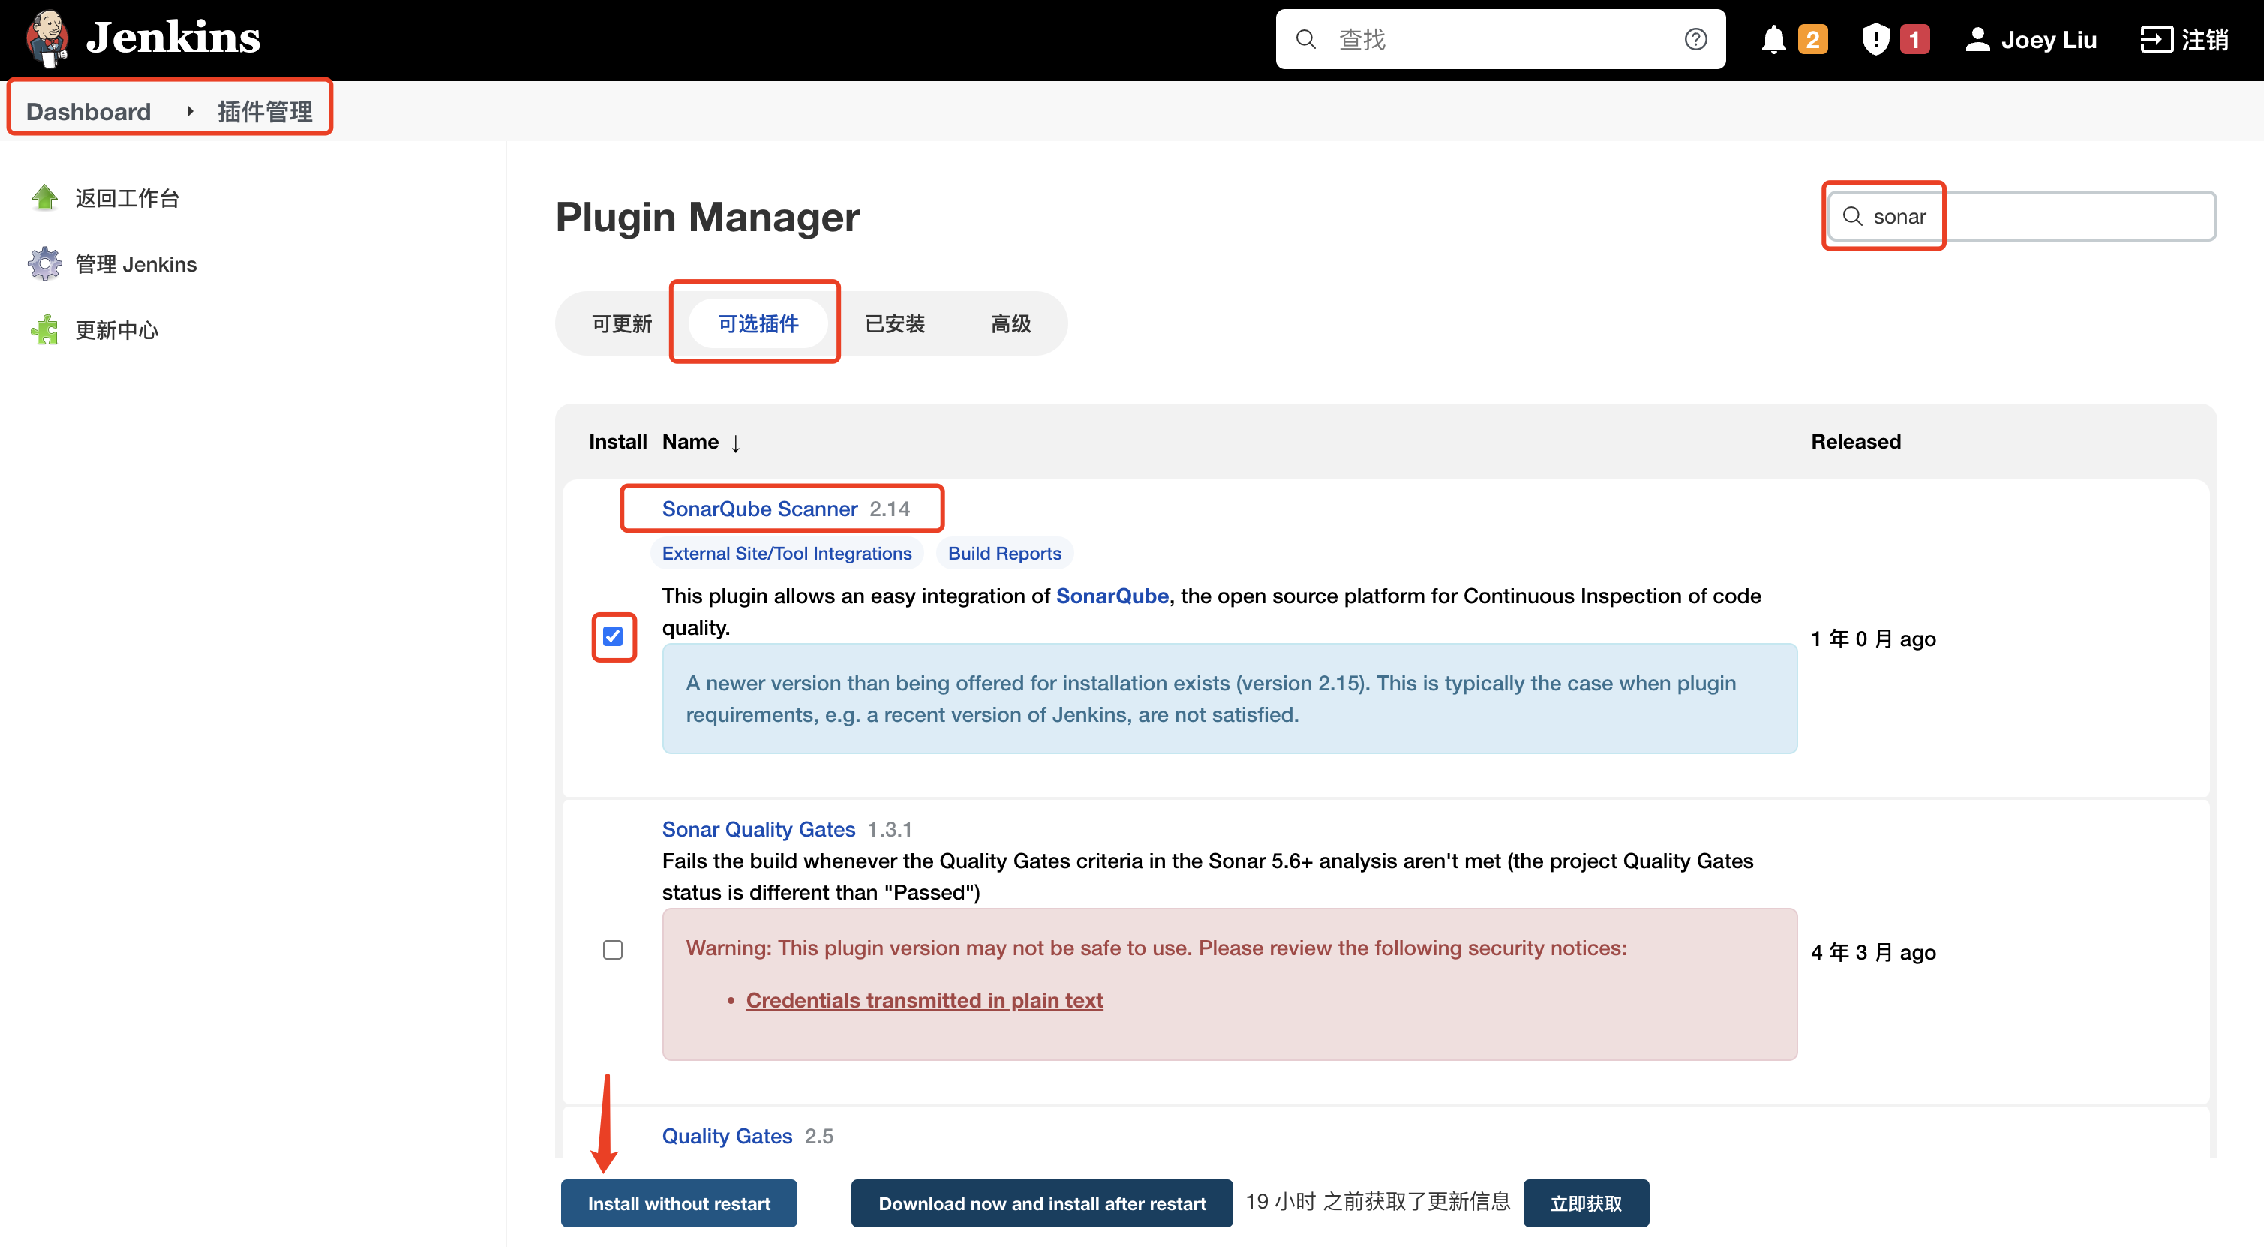
Task: Check the Sonar Quality Gates install checkbox
Action: click(x=613, y=950)
